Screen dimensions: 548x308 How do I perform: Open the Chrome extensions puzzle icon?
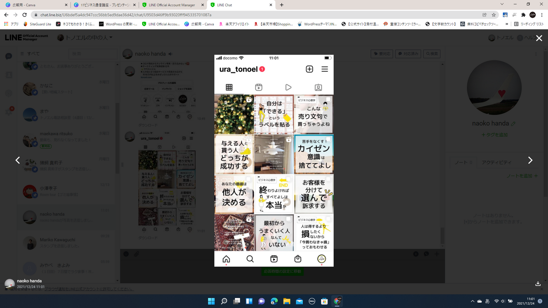click(523, 15)
